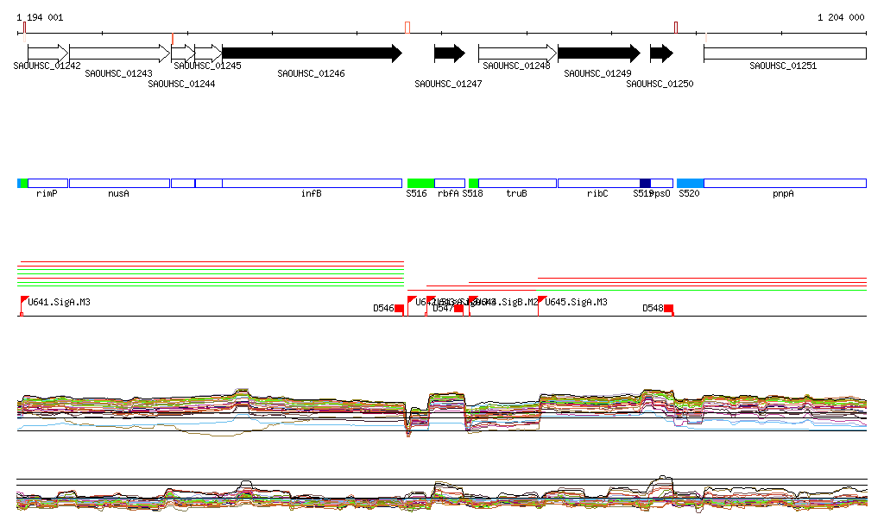Select the pnpA segment box

pyautogui.click(x=784, y=183)
